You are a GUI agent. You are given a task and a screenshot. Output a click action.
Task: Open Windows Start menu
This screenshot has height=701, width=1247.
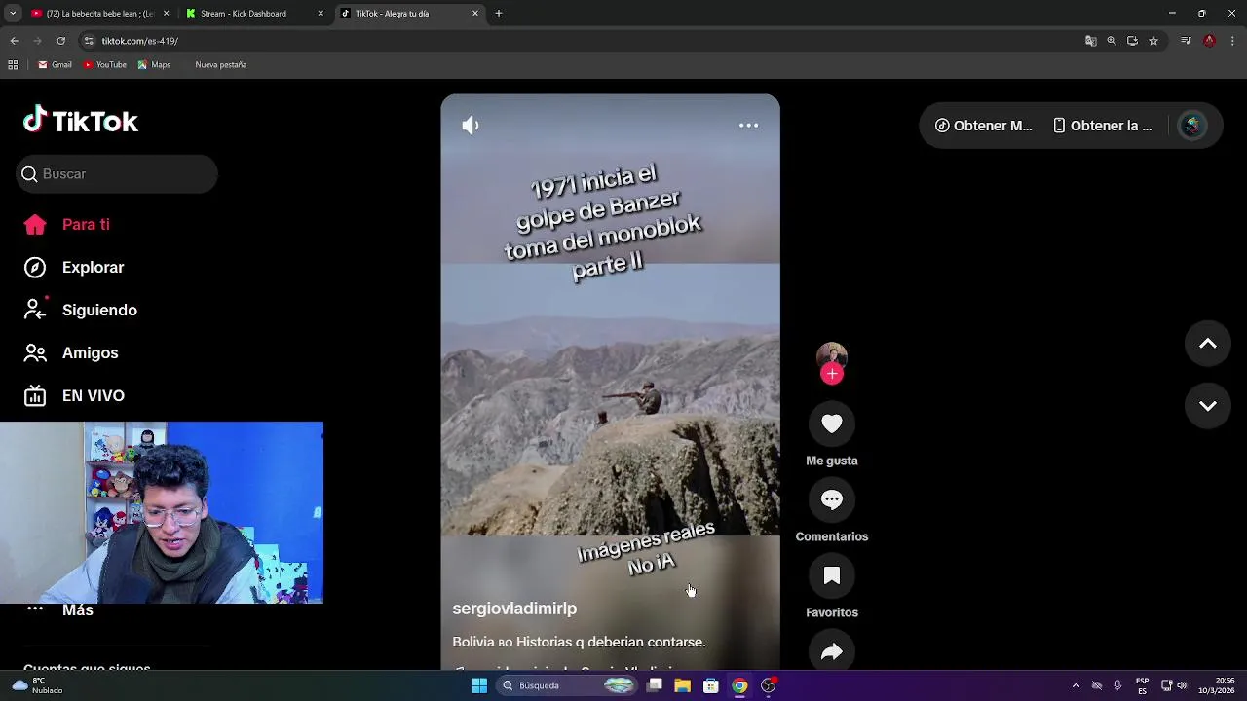tap(478, 685)
